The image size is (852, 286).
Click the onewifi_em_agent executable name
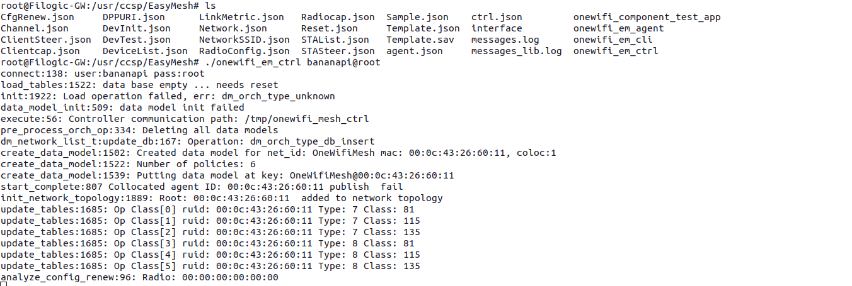click(x=619, y=28)
